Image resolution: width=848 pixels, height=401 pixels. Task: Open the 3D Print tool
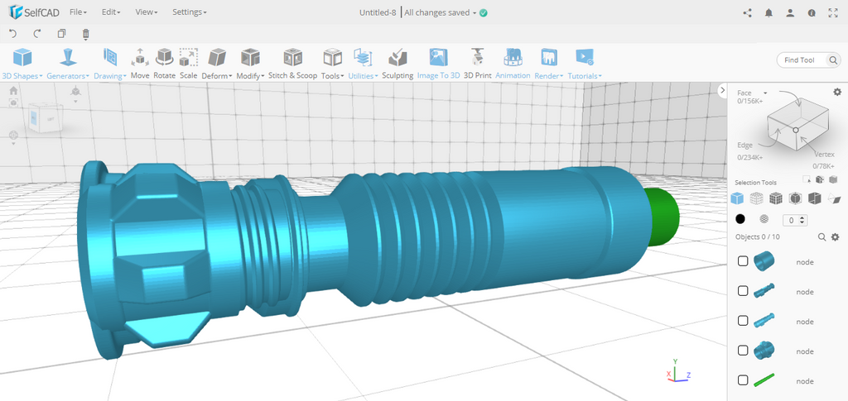478,64
